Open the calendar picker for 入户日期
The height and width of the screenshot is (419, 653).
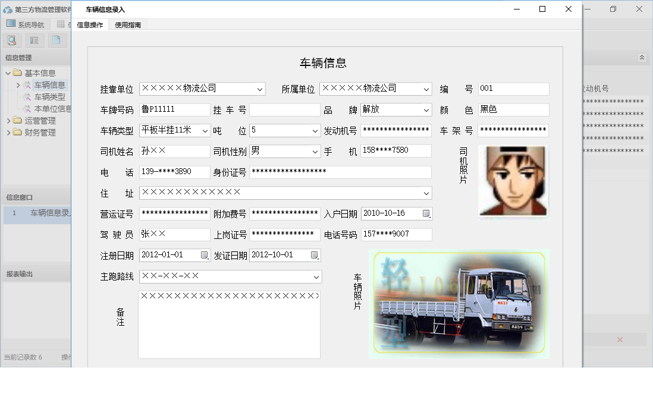point(426,214)
